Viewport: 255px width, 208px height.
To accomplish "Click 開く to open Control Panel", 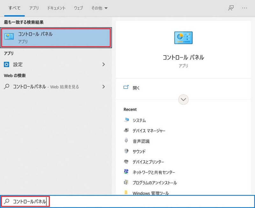I will coord(136,88).
